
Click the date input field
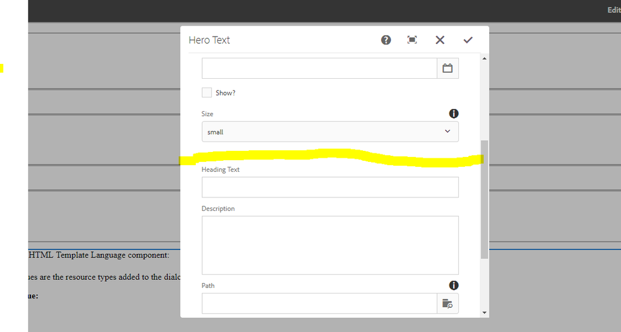click(x=320, y=68)
